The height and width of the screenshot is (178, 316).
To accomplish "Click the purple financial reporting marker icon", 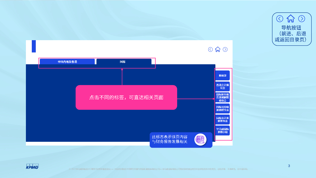I will tap(200, 140).
